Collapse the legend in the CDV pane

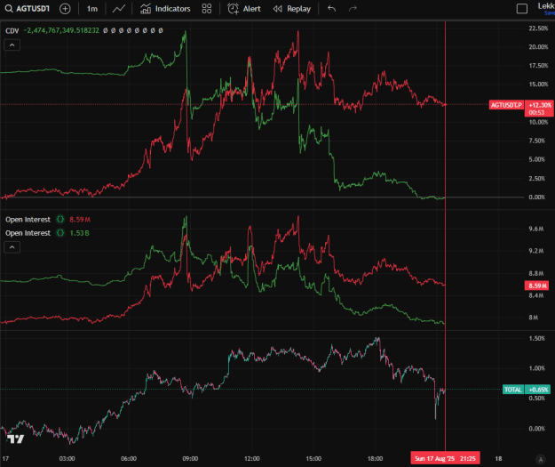pyautogui.click(x=12, y=45)
